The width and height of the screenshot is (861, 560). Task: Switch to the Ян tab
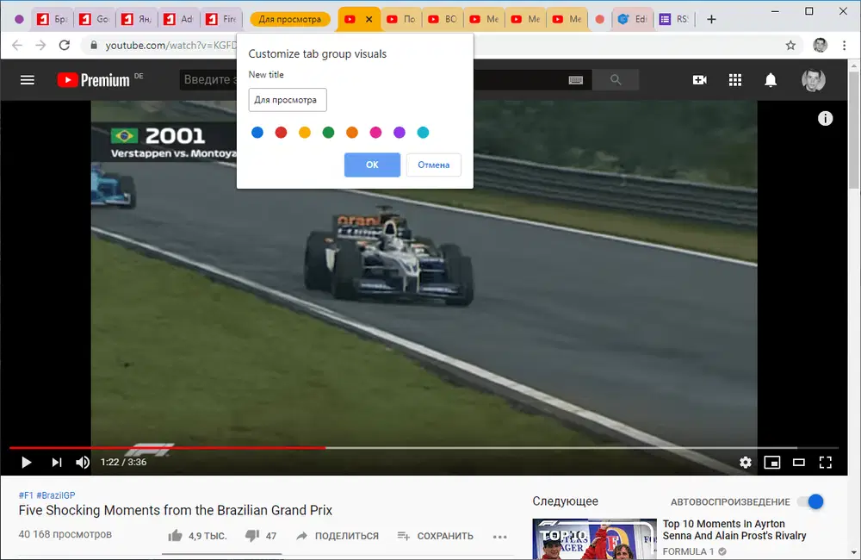click(x=136, y=19)
